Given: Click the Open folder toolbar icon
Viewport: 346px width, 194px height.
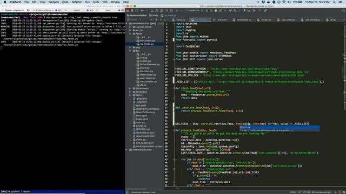Looking at the screenshot, I should click(128, 11).
